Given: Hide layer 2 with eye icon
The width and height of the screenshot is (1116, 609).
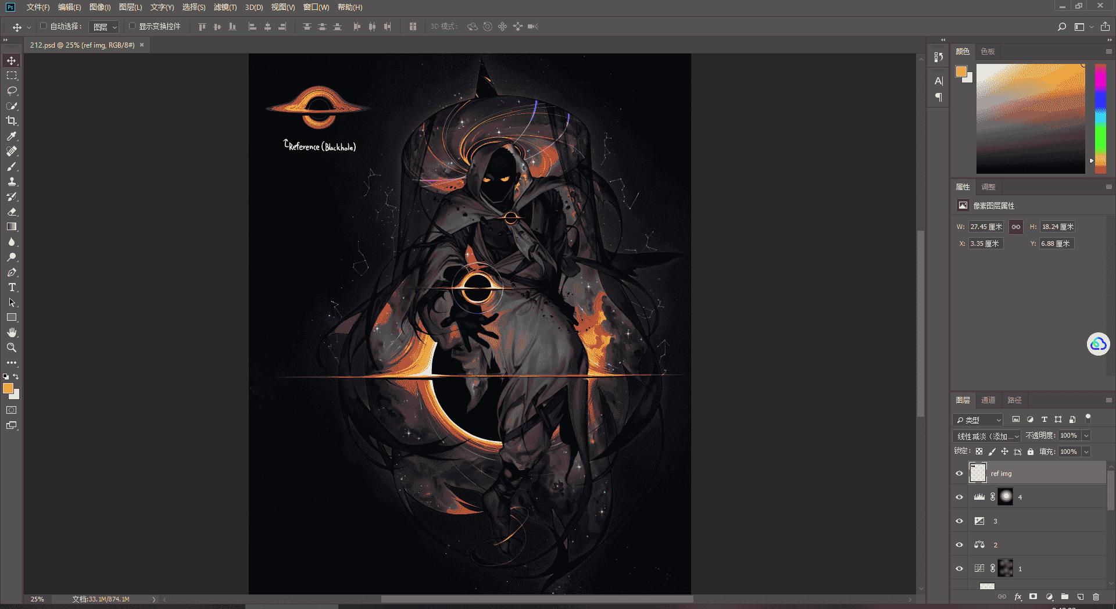Looking at the screenshot, I should (x=960, y=545).
